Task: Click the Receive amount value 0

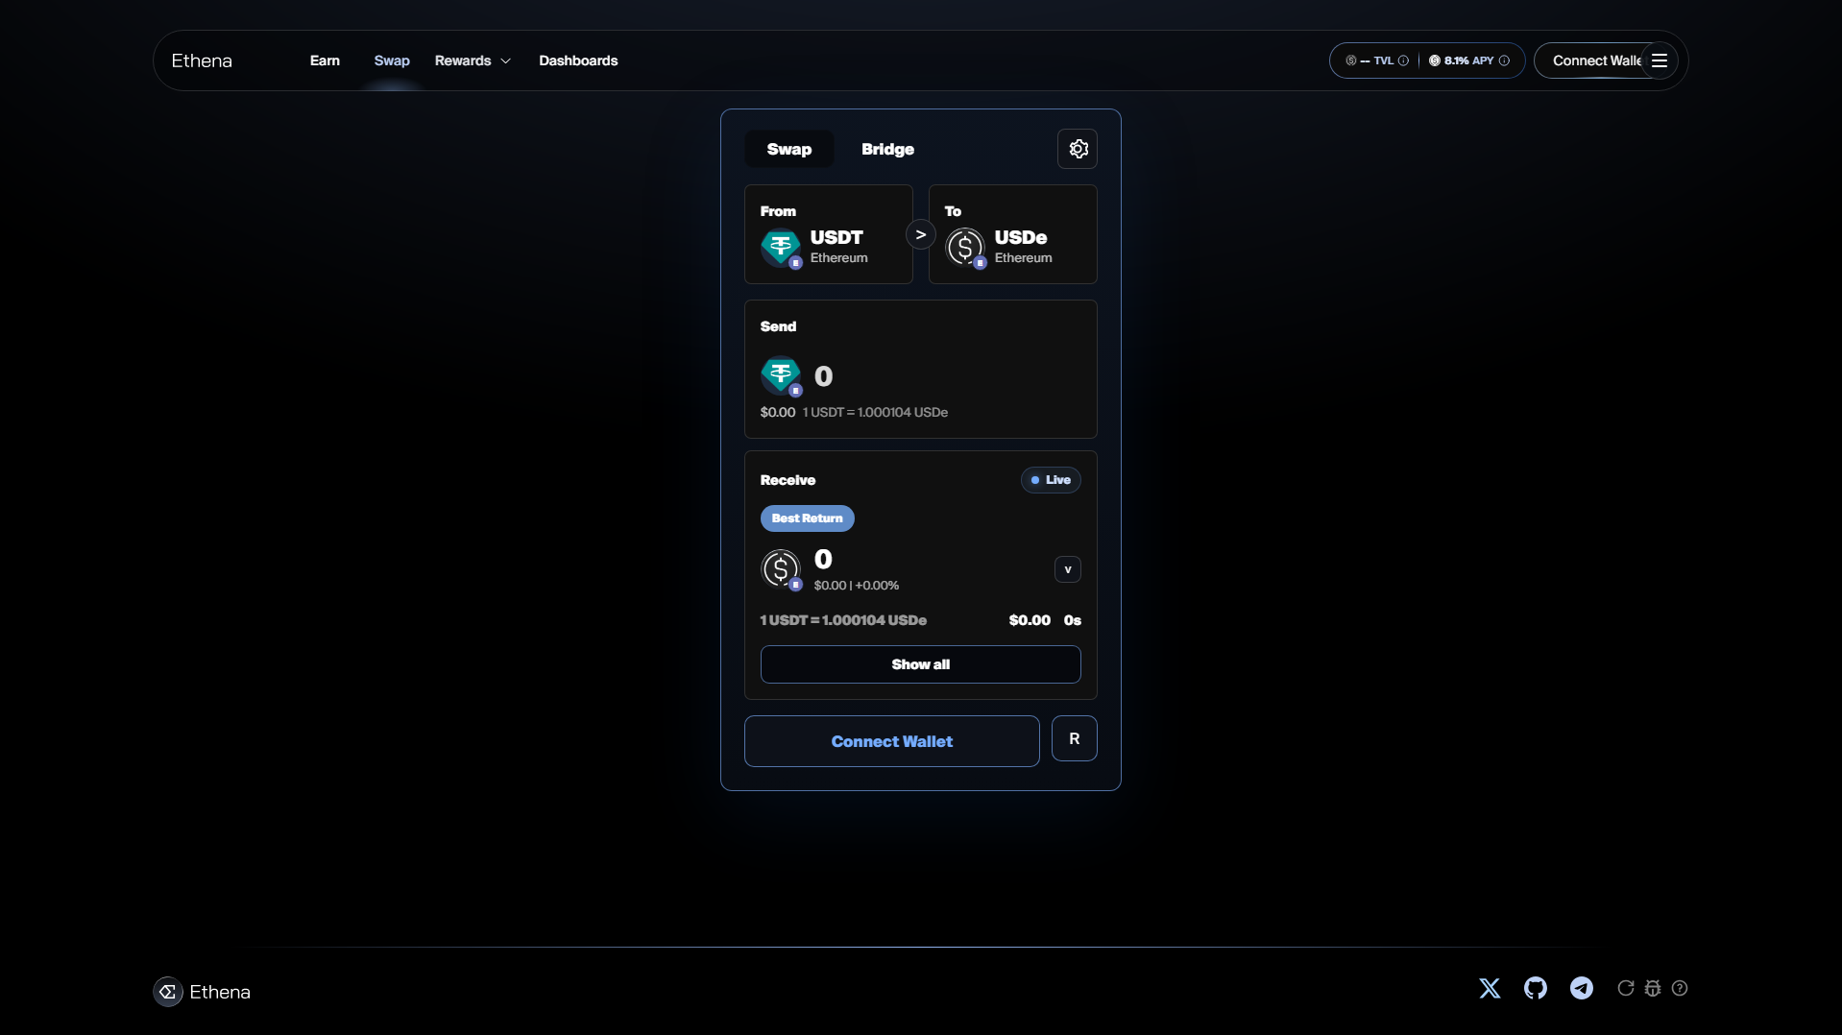Action: [823, 559]
